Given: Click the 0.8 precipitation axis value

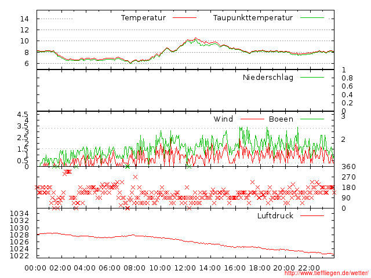Looking at the screenshot, I should [347, 78].
